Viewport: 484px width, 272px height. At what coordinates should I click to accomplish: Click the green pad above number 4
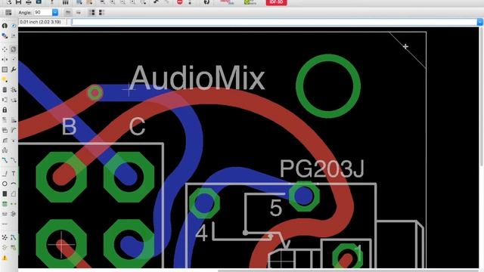(x=204, y=203)
